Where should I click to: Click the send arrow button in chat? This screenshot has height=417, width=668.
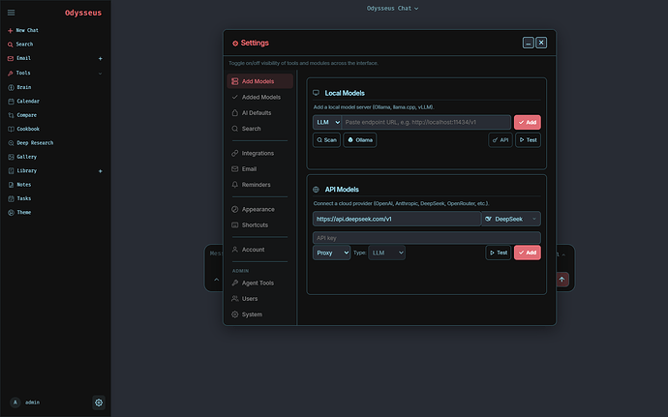tap(562, 280)
